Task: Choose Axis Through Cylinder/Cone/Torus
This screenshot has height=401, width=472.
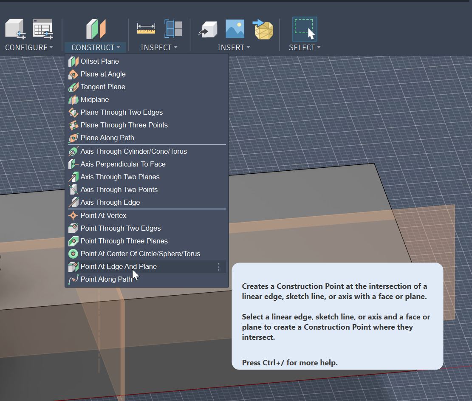Action: (x=147, y=151)
